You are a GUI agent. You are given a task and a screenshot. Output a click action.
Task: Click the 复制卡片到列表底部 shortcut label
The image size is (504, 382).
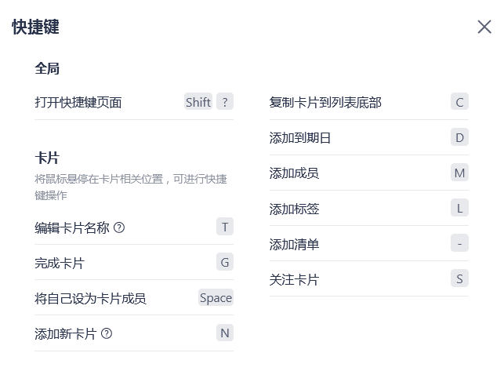pos(325,102)
